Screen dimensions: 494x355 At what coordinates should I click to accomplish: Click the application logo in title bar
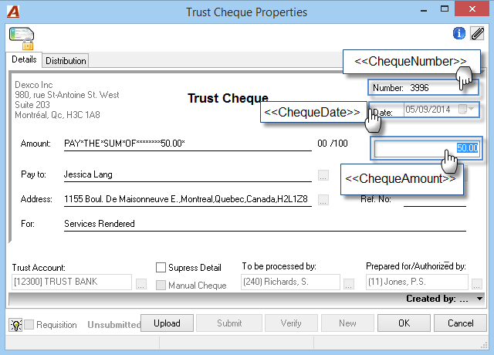pos(13,12)
